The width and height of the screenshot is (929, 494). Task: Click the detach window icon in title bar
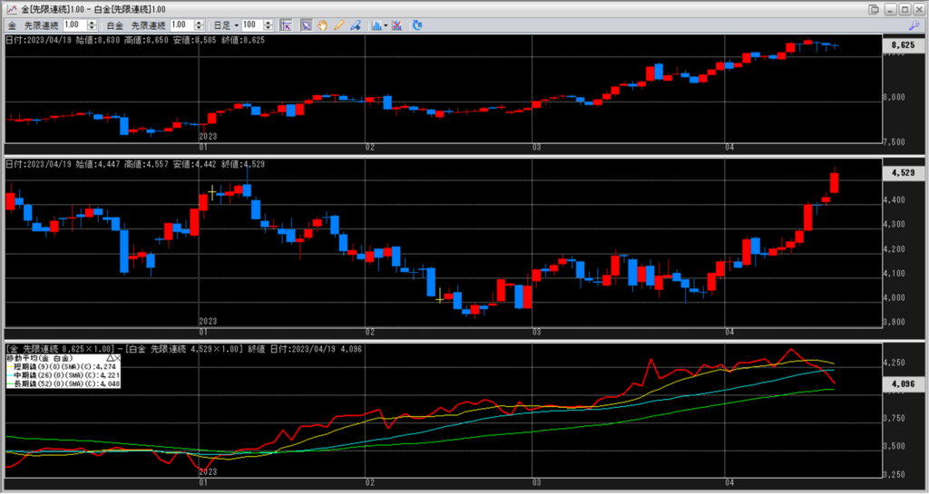coord(874,8)
